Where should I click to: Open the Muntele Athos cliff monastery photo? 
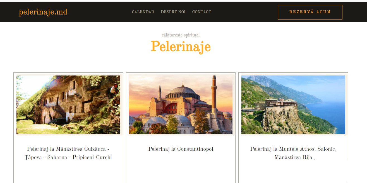pyautogui.click(x=293, y=105)
